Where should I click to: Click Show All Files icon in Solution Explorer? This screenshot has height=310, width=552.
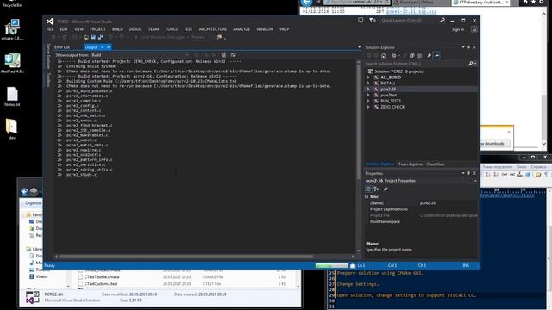pyautogui.click(x=419, y=55)
